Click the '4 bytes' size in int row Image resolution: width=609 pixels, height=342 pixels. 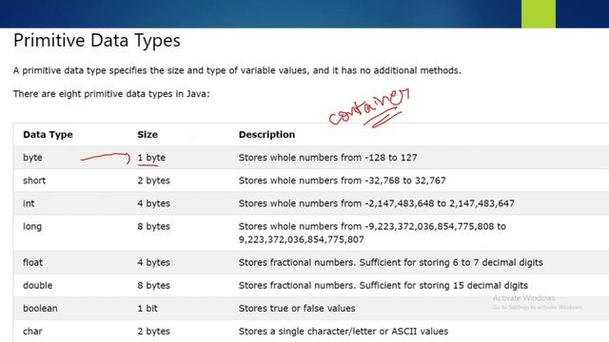154,203
